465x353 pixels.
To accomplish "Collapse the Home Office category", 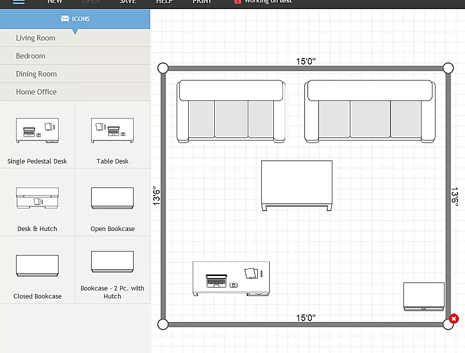I will 75,92.
